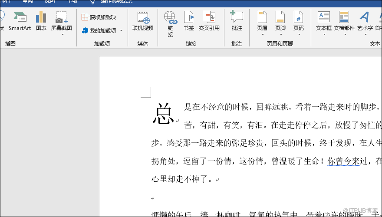Insert a SmartArt graphic
382x217 pixels.
(x=20, y=21)
